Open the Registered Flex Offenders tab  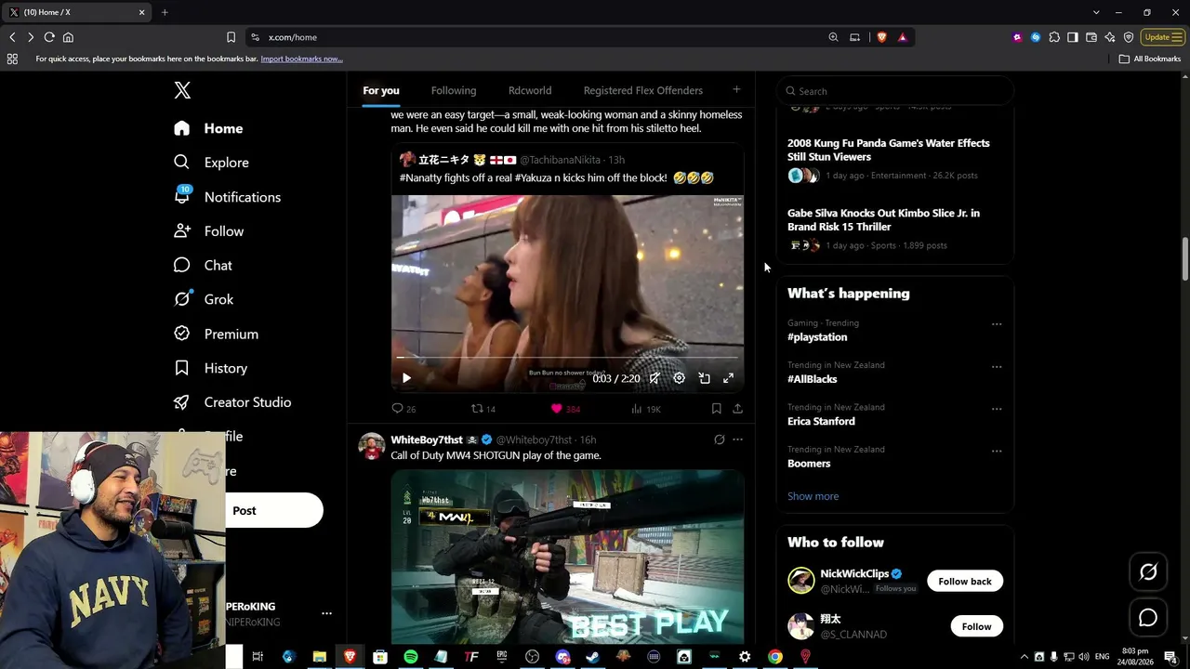[643, 90]
